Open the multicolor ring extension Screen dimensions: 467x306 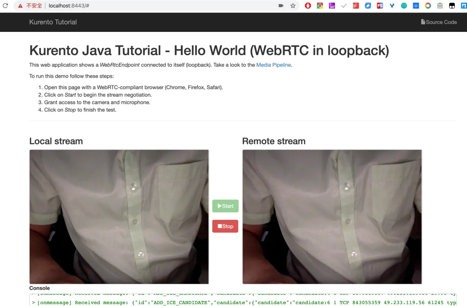click(428, 6)
